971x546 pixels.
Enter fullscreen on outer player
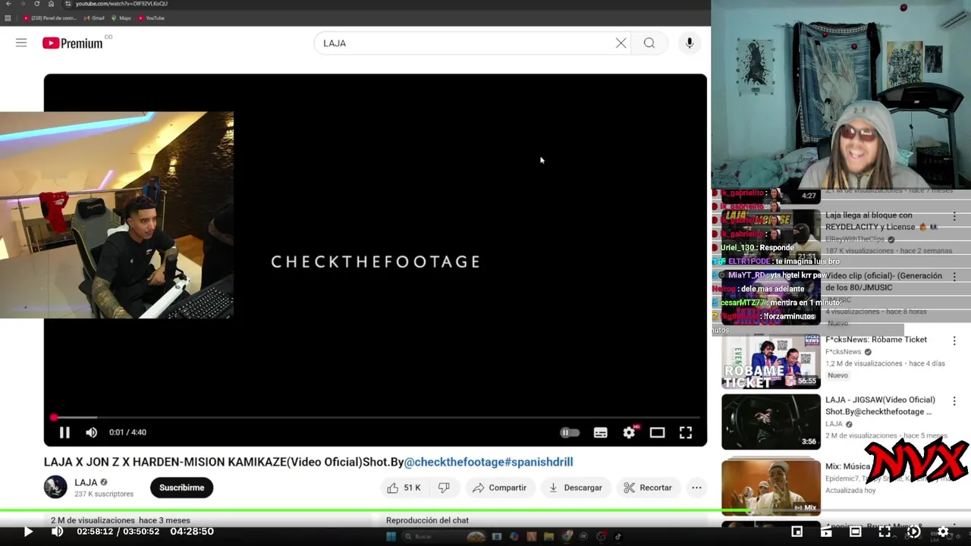click(885, 532)
